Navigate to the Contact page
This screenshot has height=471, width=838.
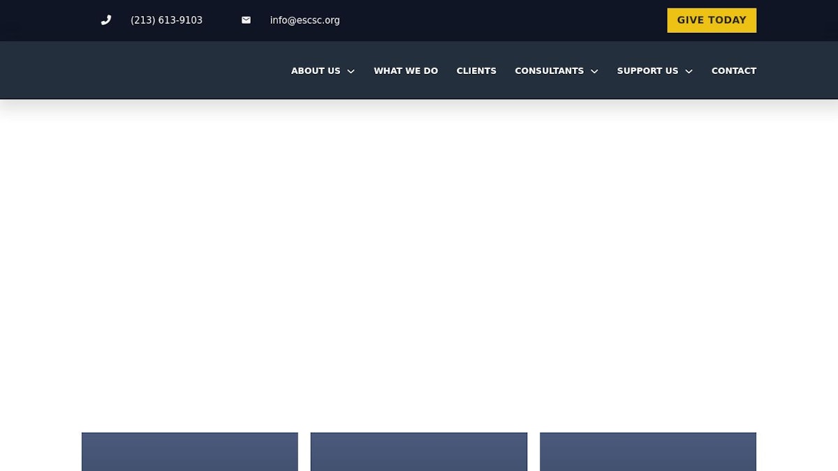(733, 70)
